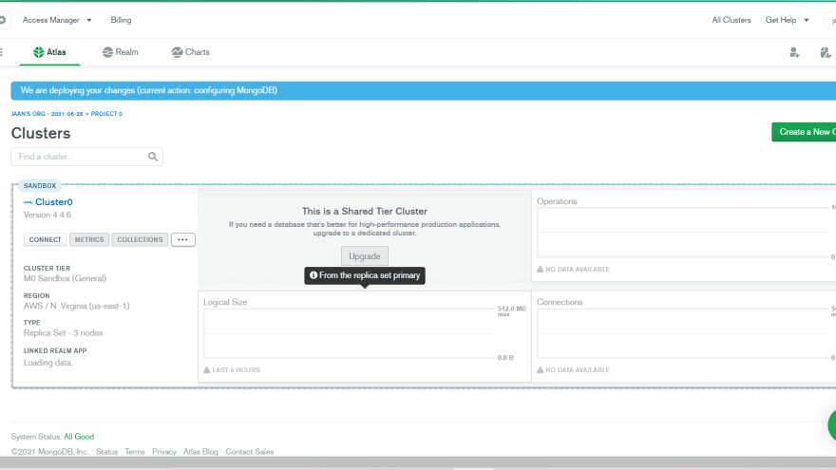Viewport: 836px width, 470px height.
Task: Open the Status footer link
Action: click(106, 452)
